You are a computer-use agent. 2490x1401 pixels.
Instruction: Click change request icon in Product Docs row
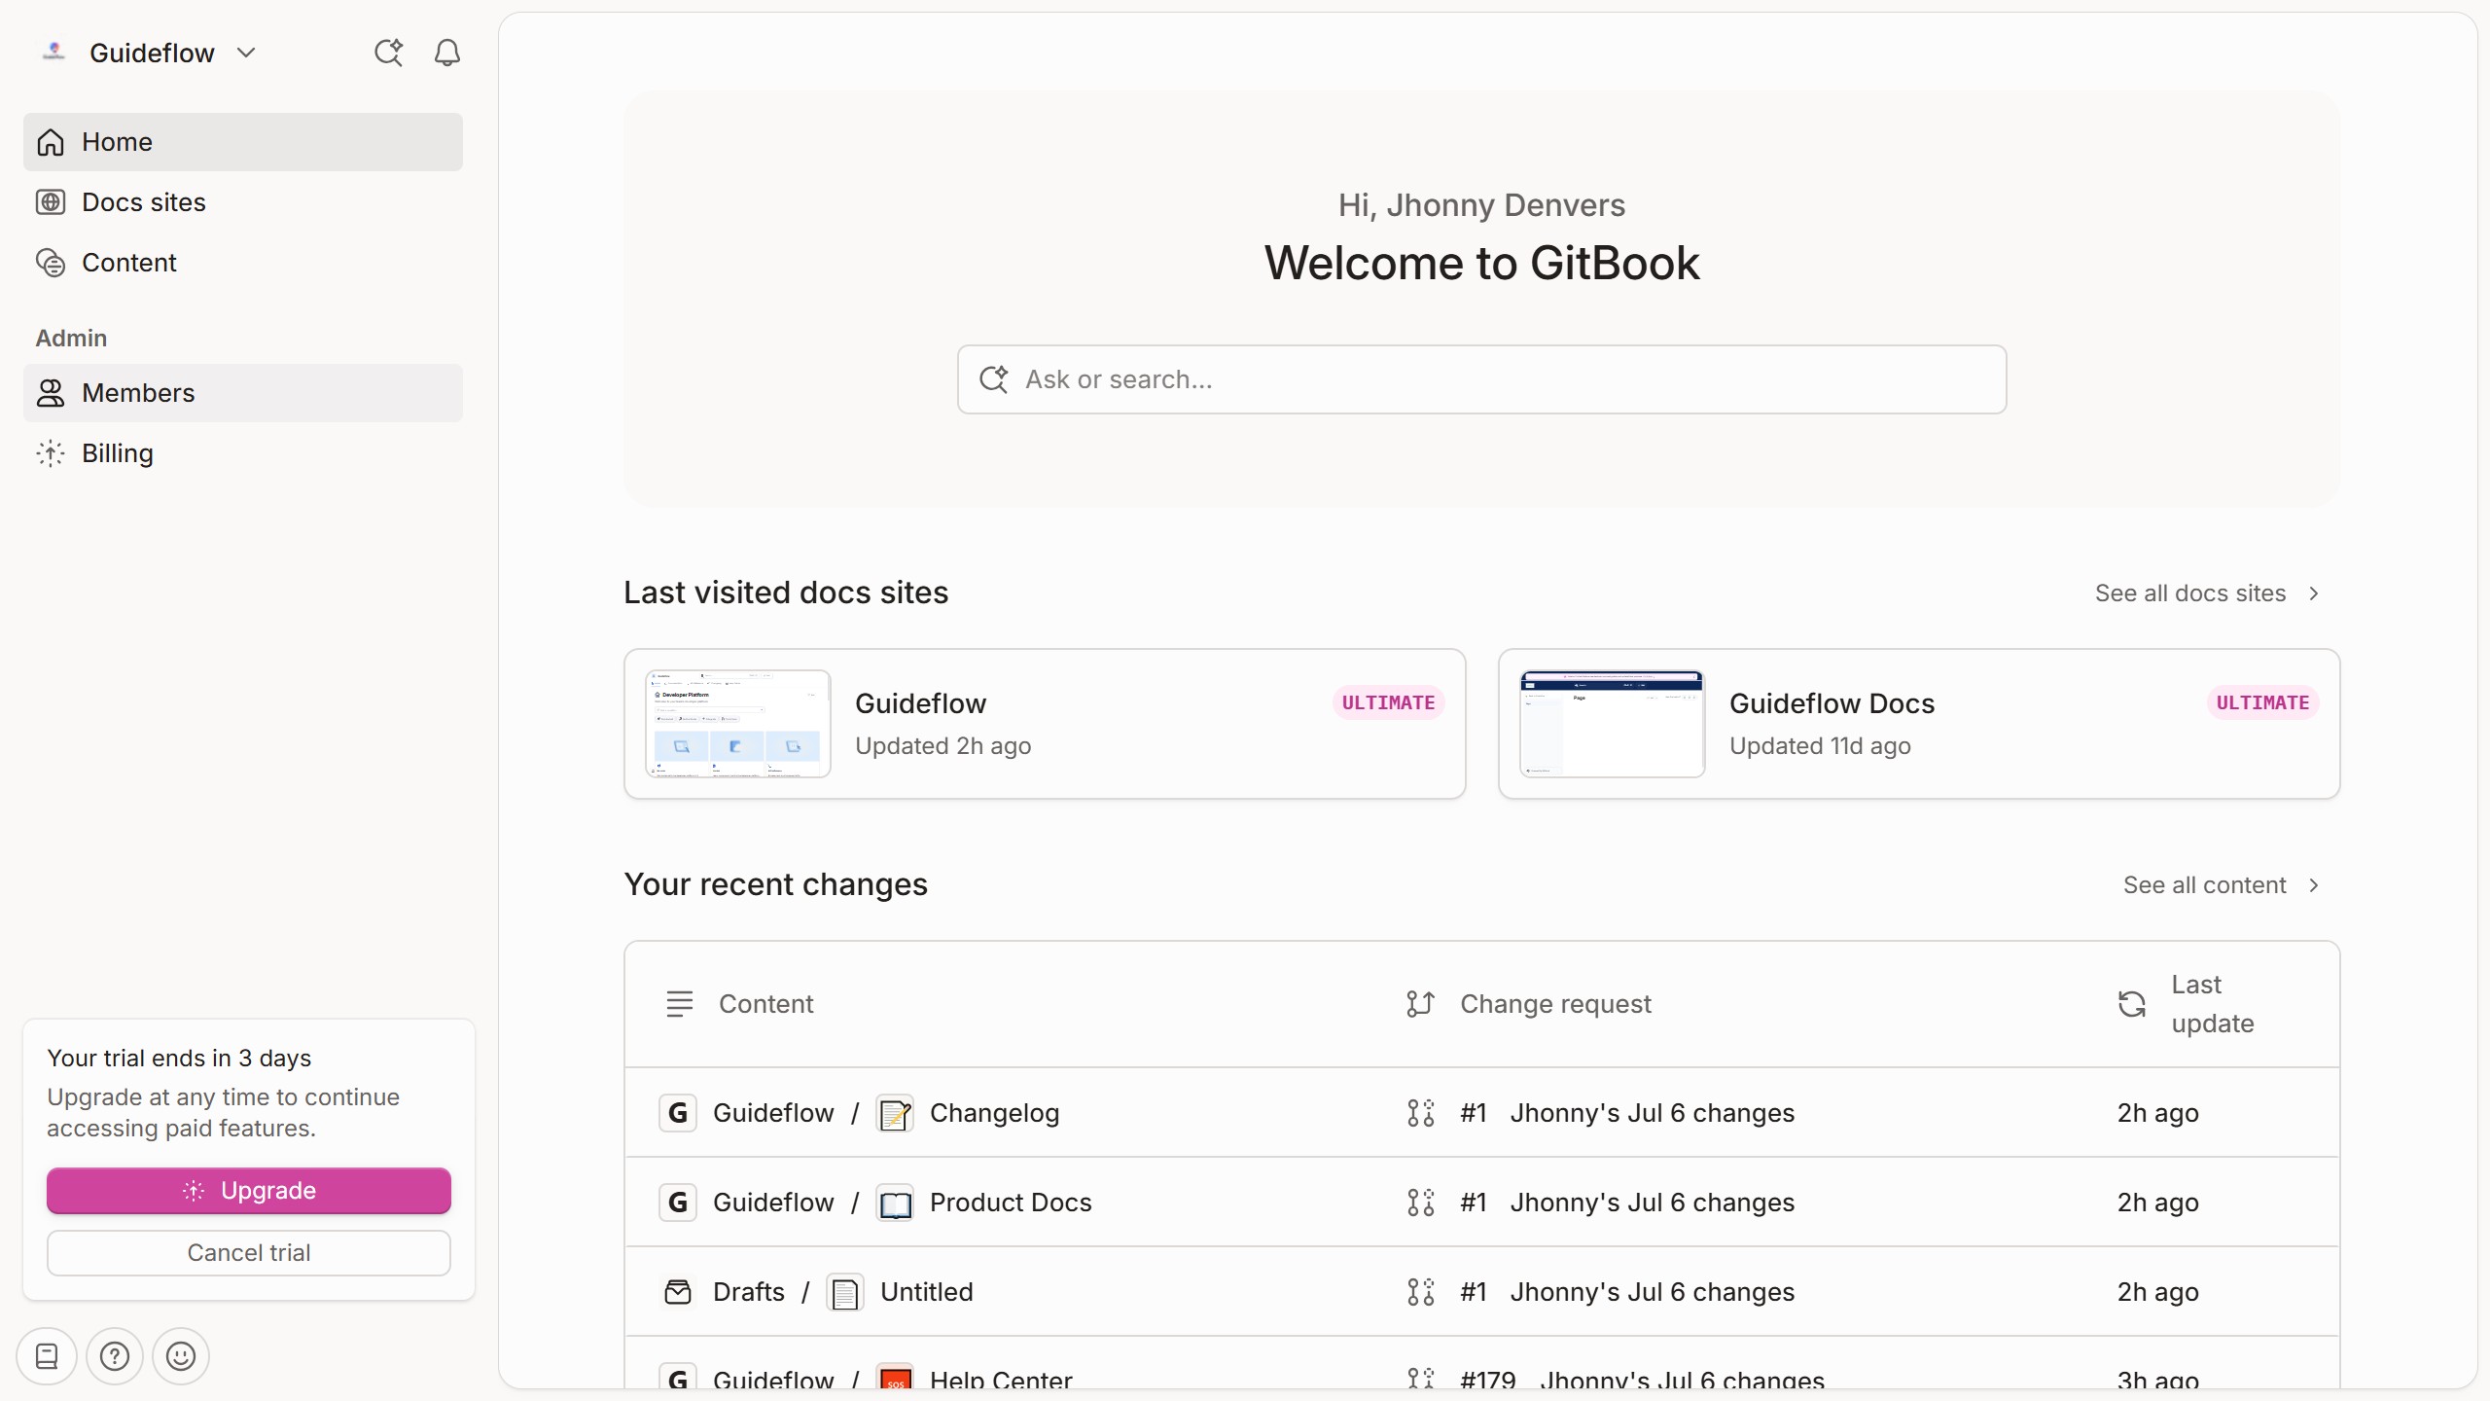click(1420, 1203)
